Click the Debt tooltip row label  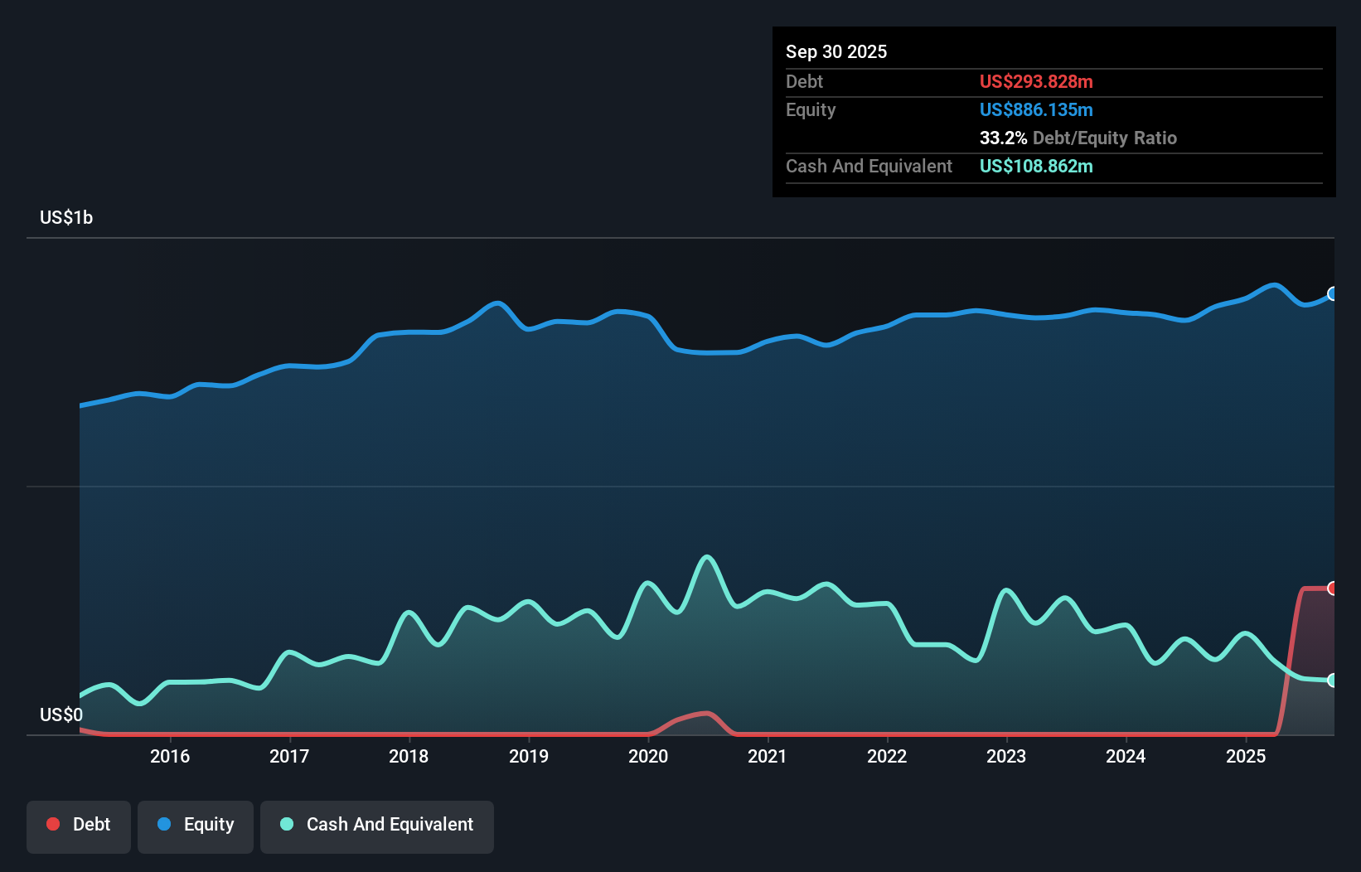click(804, 81)
